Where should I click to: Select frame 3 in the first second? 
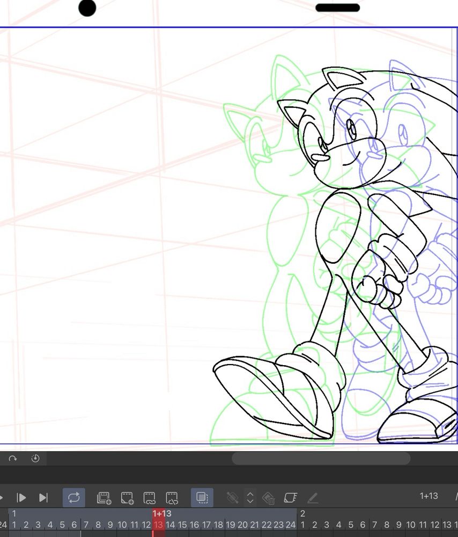coord(38,525)
